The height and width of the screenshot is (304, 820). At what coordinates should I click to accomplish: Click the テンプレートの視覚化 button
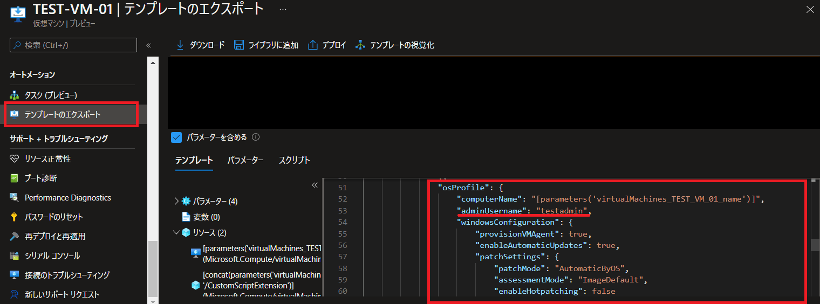click(x=395, y=45)
